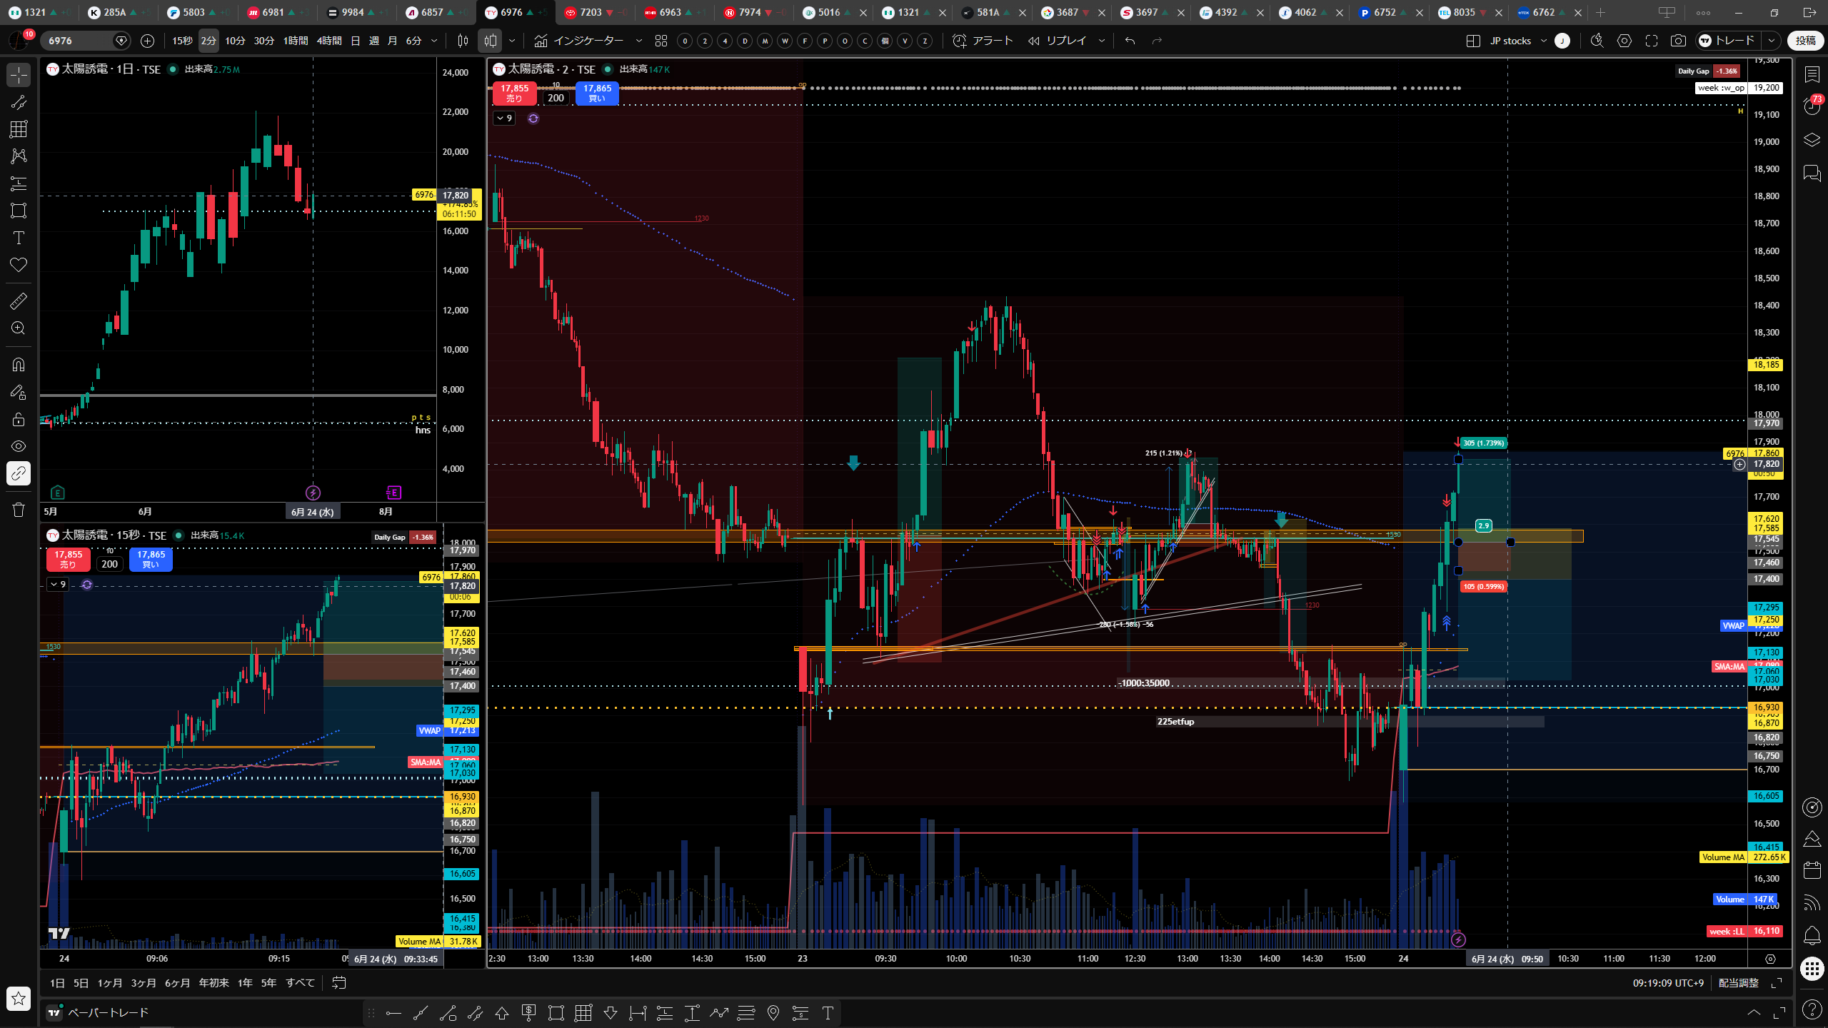Select the Text drawing tool

point(19,238)
